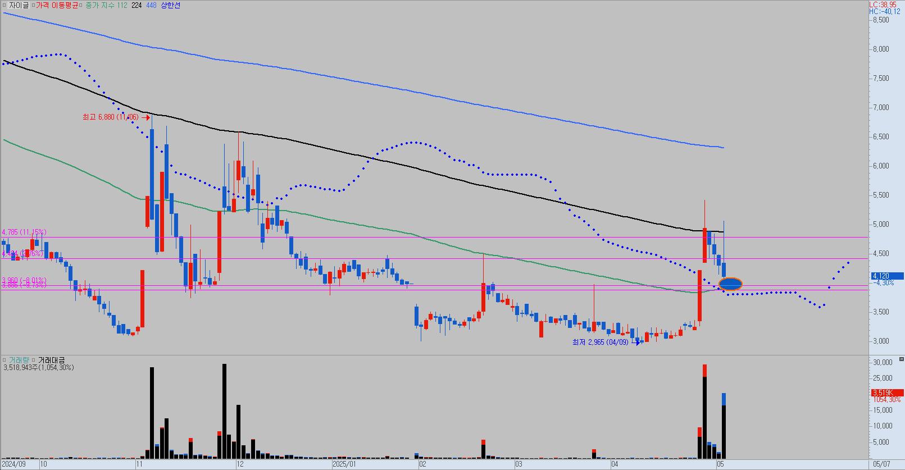Select the 2024/09 date axis label

pyautogui.click(x=13, y=464)
